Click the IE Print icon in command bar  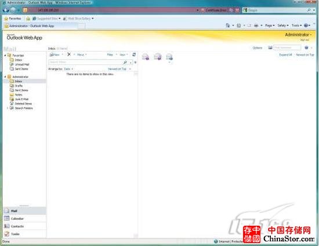tap(256, 26)
